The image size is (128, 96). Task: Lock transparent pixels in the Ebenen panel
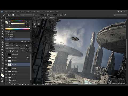pos(10,51)
